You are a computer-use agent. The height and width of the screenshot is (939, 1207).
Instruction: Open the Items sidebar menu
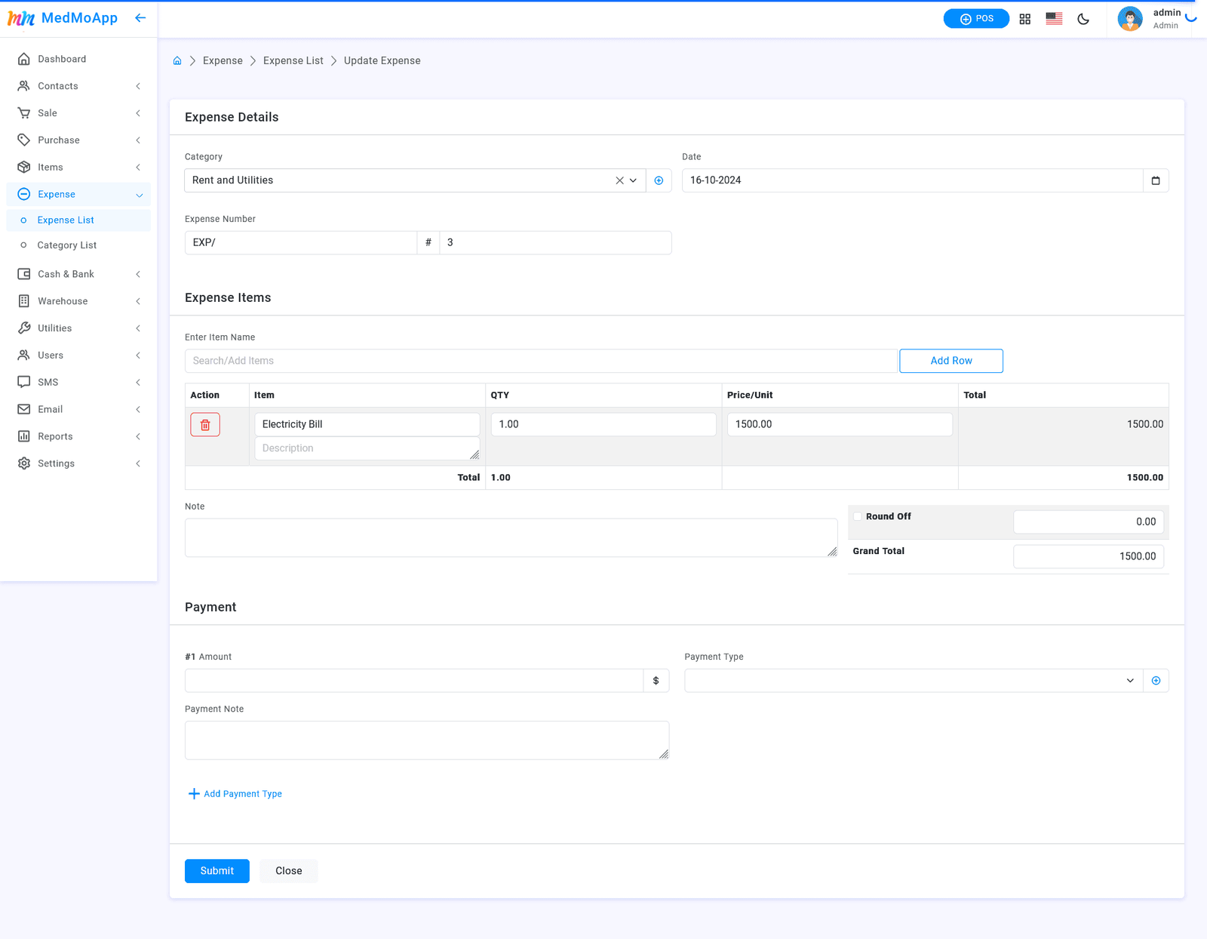click(78, 168)
